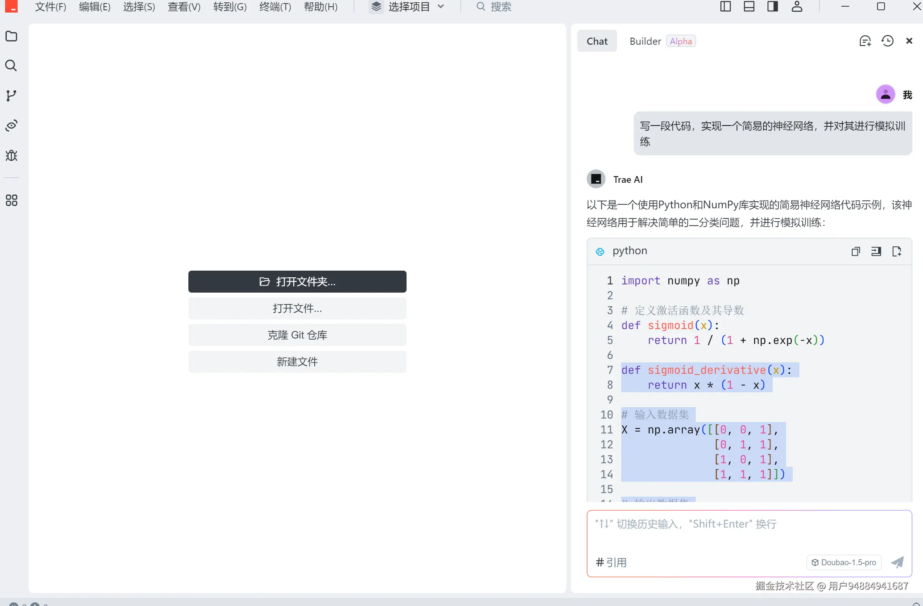The image size is (923, 606).
Task: Open Source Control branch icon
Action: [x=11, y=95]
